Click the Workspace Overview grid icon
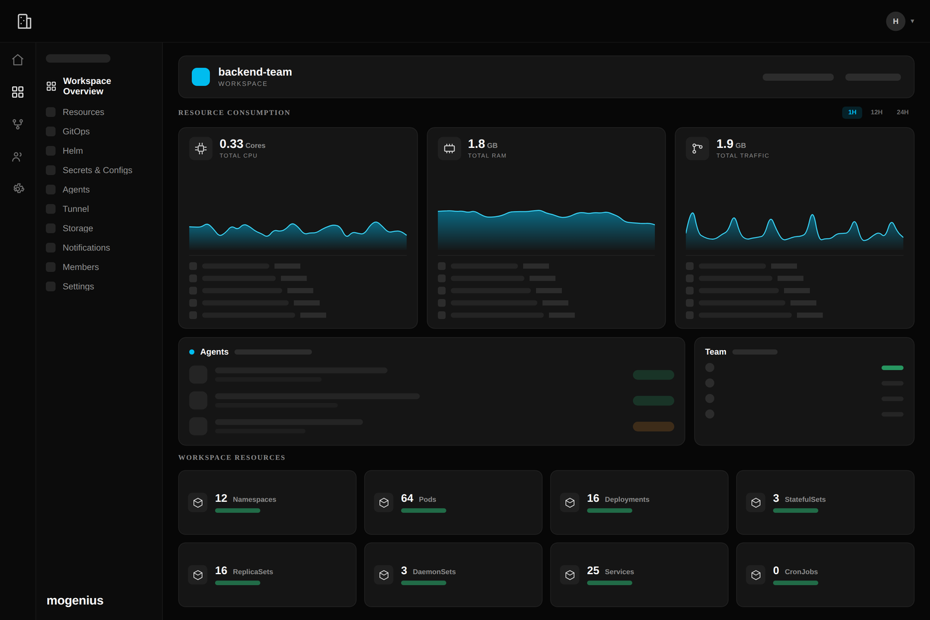This screenshot has height=620, width=930. [x=51, y=86]
